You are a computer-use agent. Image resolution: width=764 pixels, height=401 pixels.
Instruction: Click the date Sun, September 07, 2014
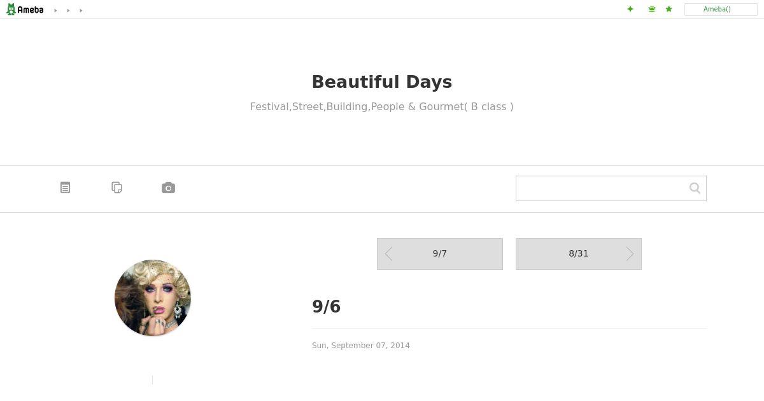[x=360, y=346]
